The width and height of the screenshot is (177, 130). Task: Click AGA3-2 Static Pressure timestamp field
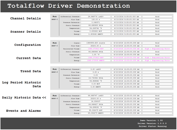pos(127,78)
